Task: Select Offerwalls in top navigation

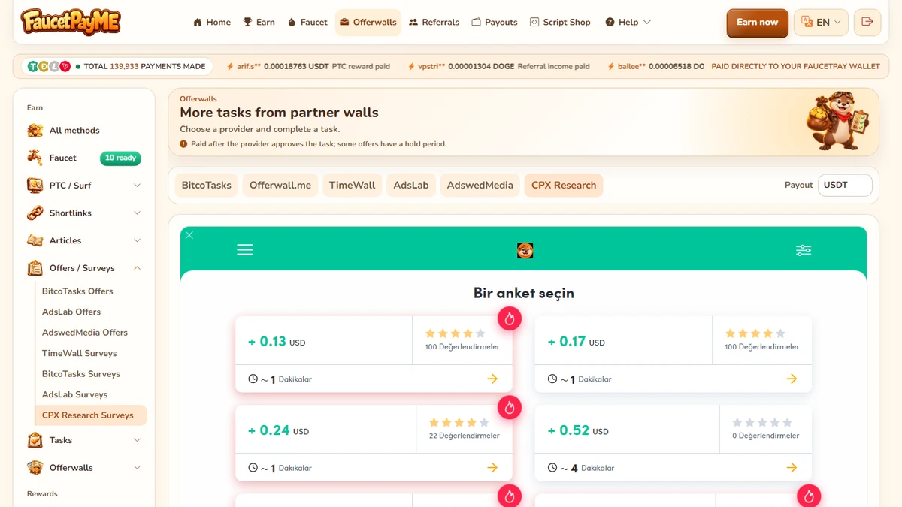Action: click(x=368, y=23)
